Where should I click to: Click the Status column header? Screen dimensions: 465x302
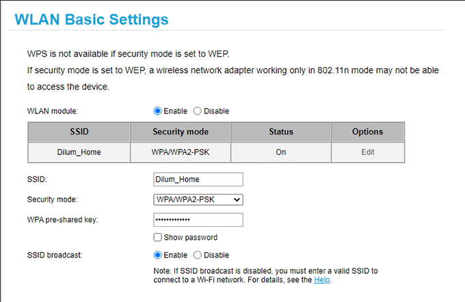click(281, 132)
